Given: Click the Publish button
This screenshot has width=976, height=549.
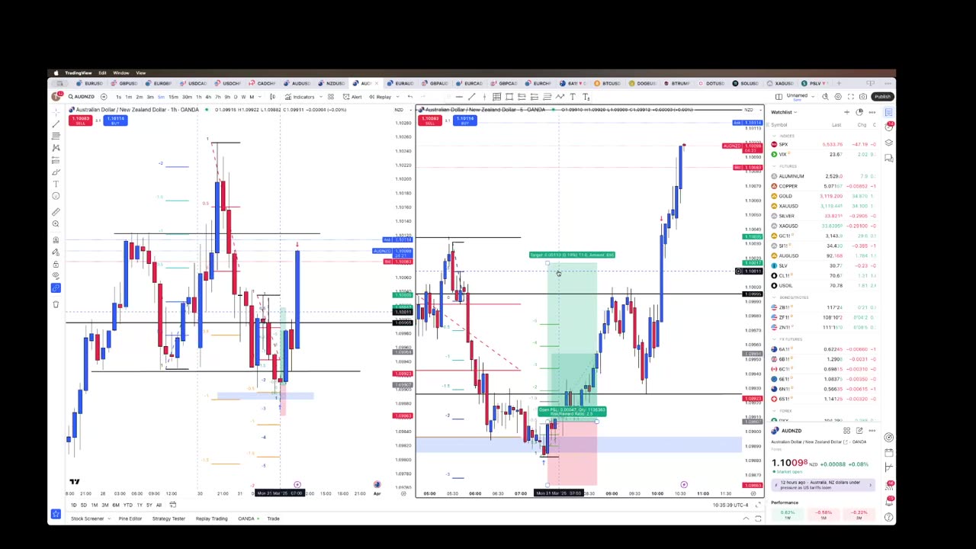Looking at the screenshot, I should click(x=883, y=97).
